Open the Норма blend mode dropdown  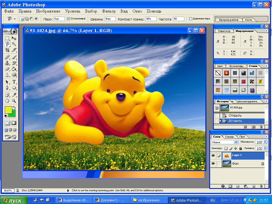(x=236, y=142)
